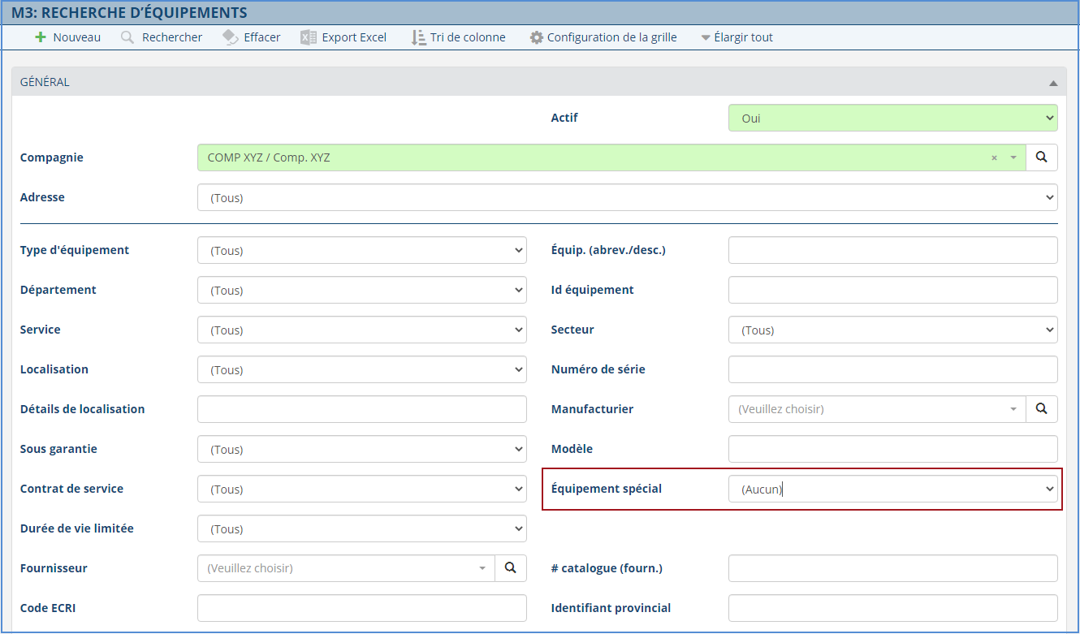1080x634 pixels.
Task: Focus the Code ECRI input field
Action: pyautogui.click(x=362, y=608)
